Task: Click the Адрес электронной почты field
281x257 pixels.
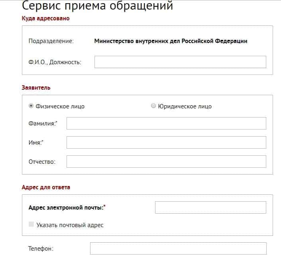Action: coord(210,207)
